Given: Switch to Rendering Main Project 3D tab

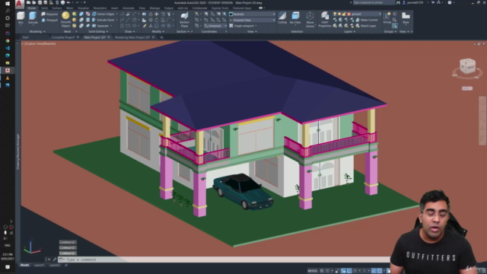Looking at the screenshot, I should pyautogui.click(x=132, y=37).
